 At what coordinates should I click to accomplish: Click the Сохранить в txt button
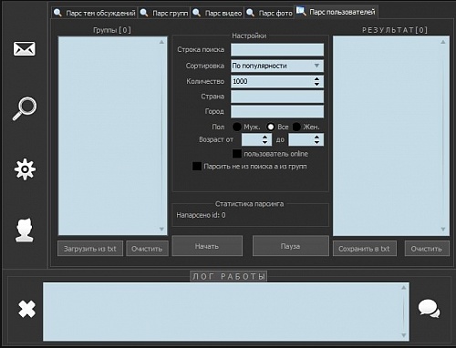pyautogui.click(x=365, y=249)
